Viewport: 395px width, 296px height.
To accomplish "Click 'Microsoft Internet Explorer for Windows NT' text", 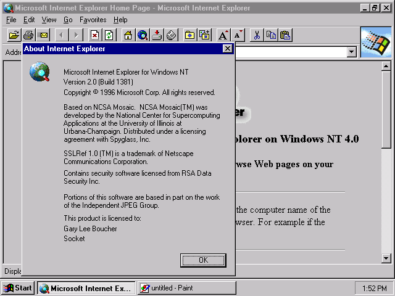I will 126,72.
